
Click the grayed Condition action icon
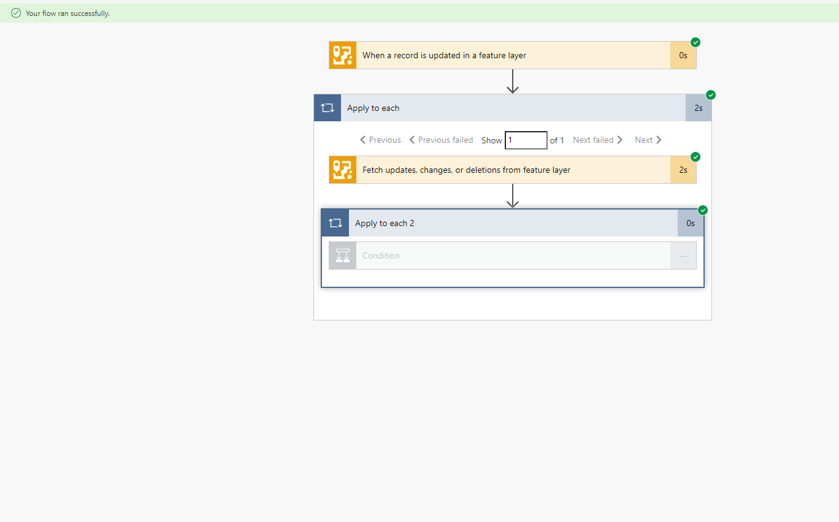click(x=342, y=255)
